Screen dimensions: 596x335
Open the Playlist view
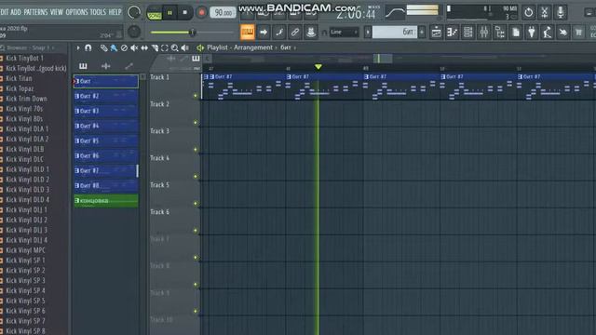pos(437,33)
